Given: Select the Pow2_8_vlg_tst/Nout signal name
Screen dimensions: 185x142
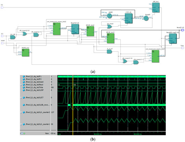Looking at the screenshot, I should [x=34, y=85].
